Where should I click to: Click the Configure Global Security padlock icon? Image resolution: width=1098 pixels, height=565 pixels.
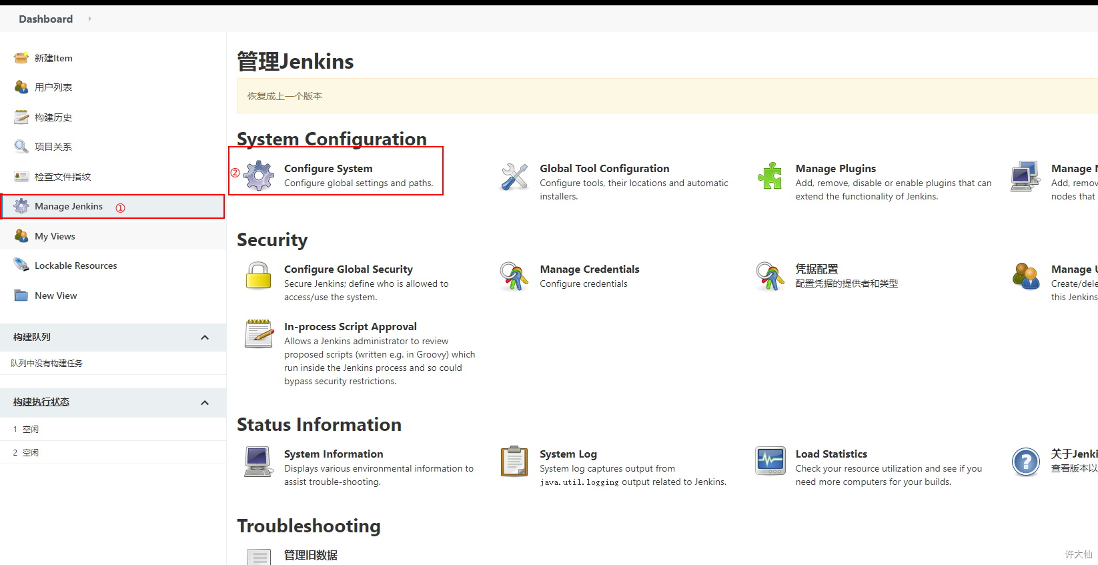coord(259,276)
